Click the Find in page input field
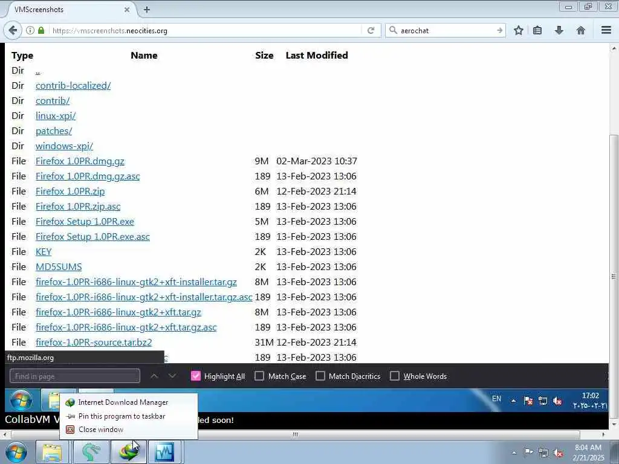619x464 pixels. 74,376
